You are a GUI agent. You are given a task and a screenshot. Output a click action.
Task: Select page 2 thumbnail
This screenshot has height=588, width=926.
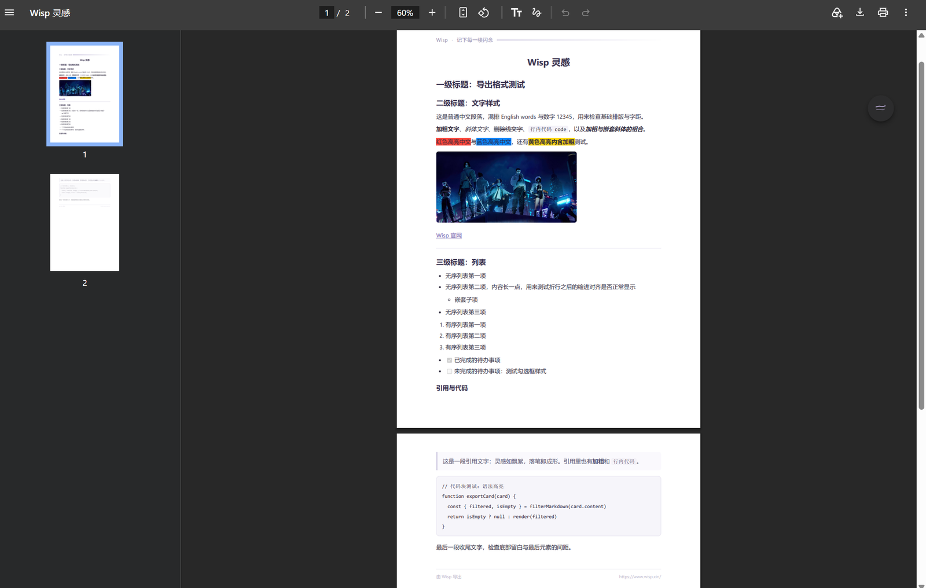[x=84, y=222]
